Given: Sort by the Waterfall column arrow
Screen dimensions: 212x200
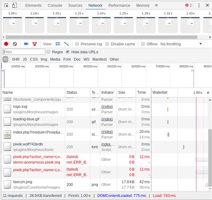Looking at the screenshot, I should tap(208, 93).
